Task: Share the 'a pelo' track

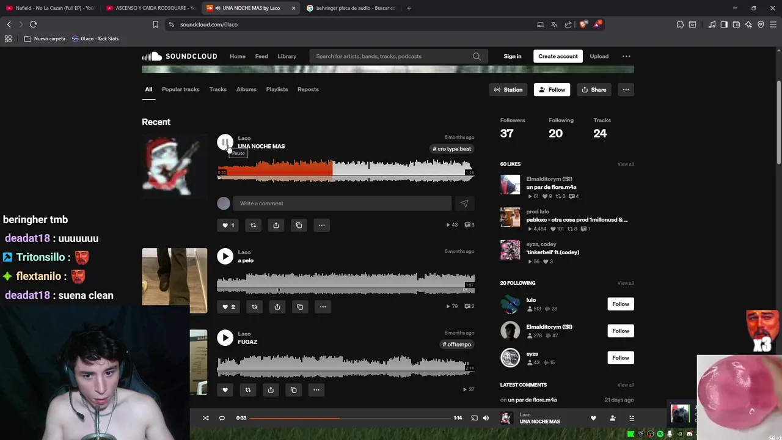Action: [x=277, y=307]
